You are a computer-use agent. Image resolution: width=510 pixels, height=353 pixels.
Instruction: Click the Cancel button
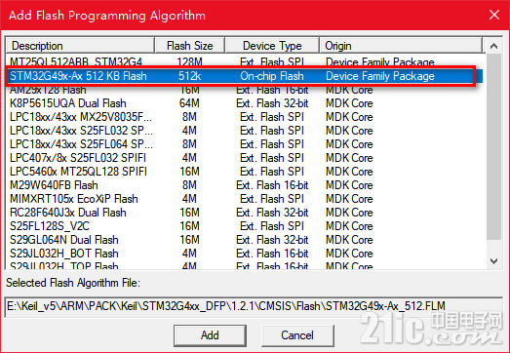click(297, 335)
